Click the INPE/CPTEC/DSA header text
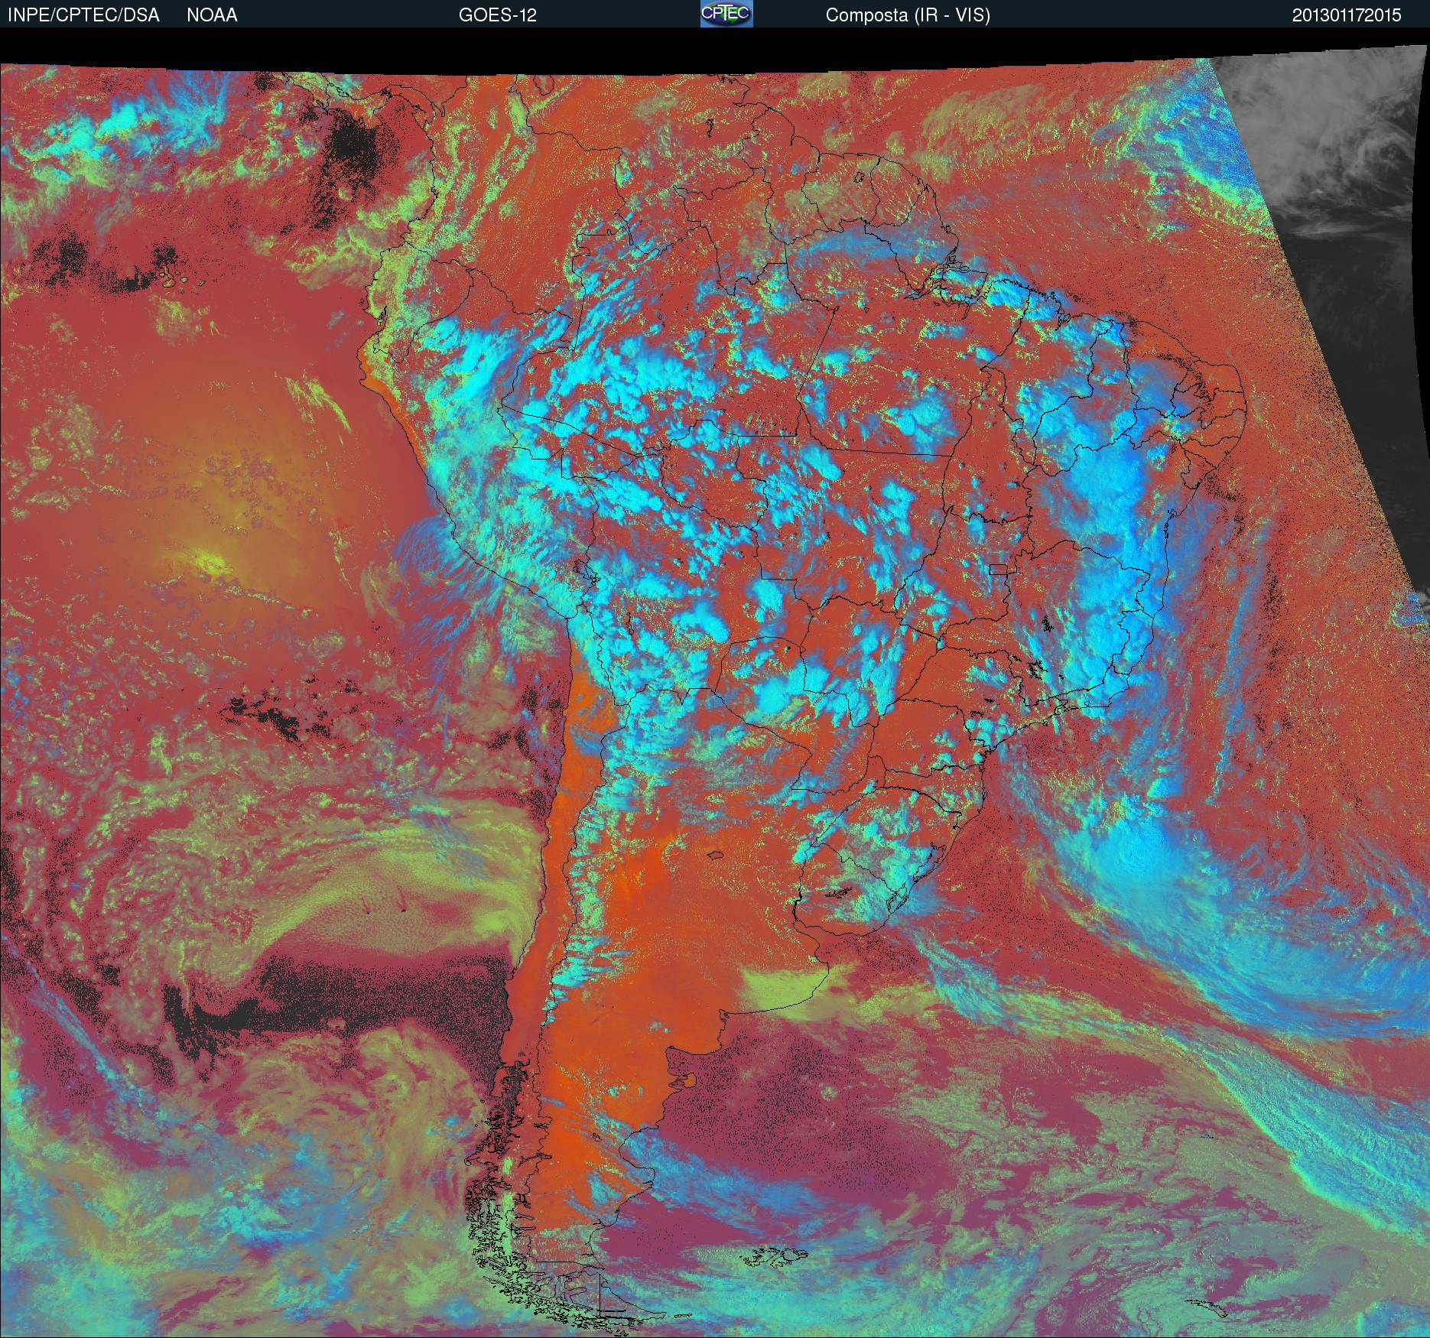Screen dimensions: 1430x1338 (83, 15)
